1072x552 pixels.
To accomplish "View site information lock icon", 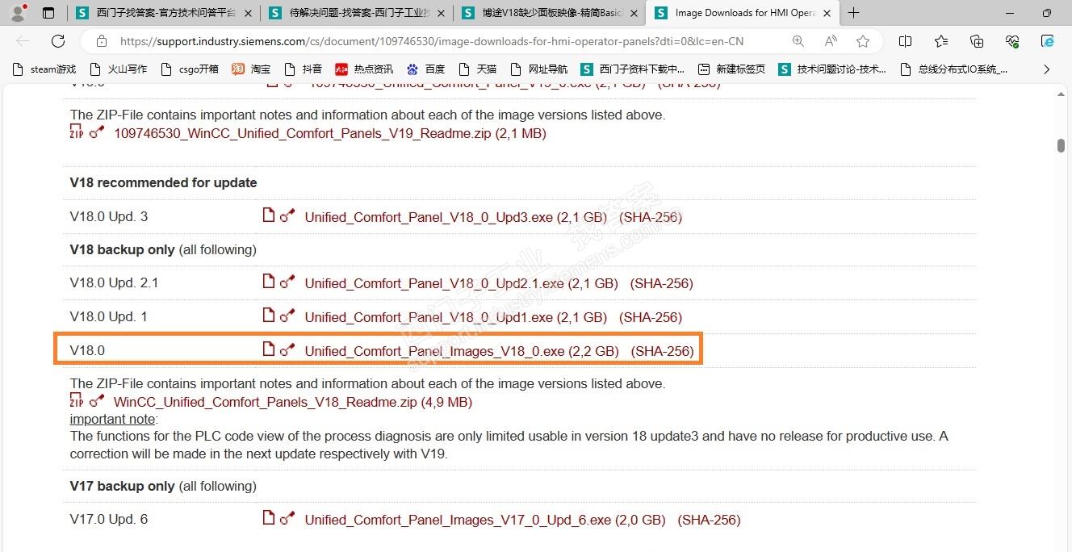I will click(101, 41).
